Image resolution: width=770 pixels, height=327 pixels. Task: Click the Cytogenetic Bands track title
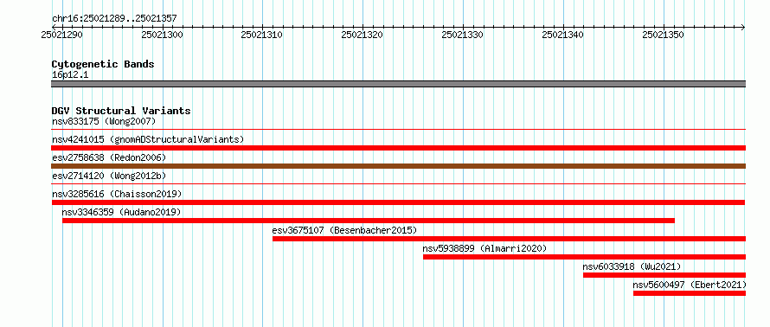[103, 64]
